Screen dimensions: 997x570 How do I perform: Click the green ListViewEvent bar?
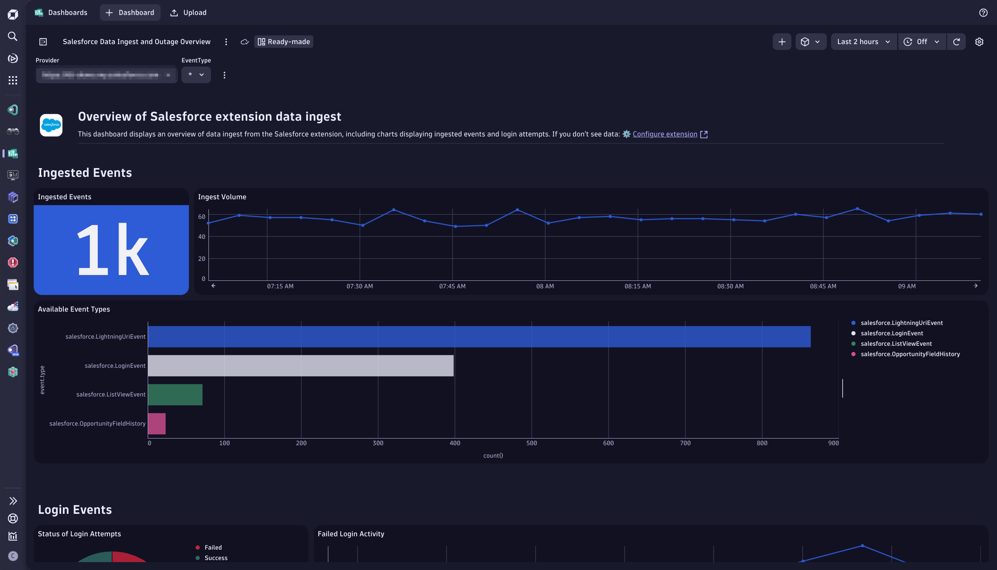point(175,394)
